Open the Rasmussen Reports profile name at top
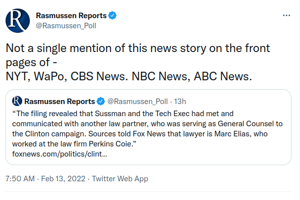This screenshot has width=300, height=200. pos(71,16)
